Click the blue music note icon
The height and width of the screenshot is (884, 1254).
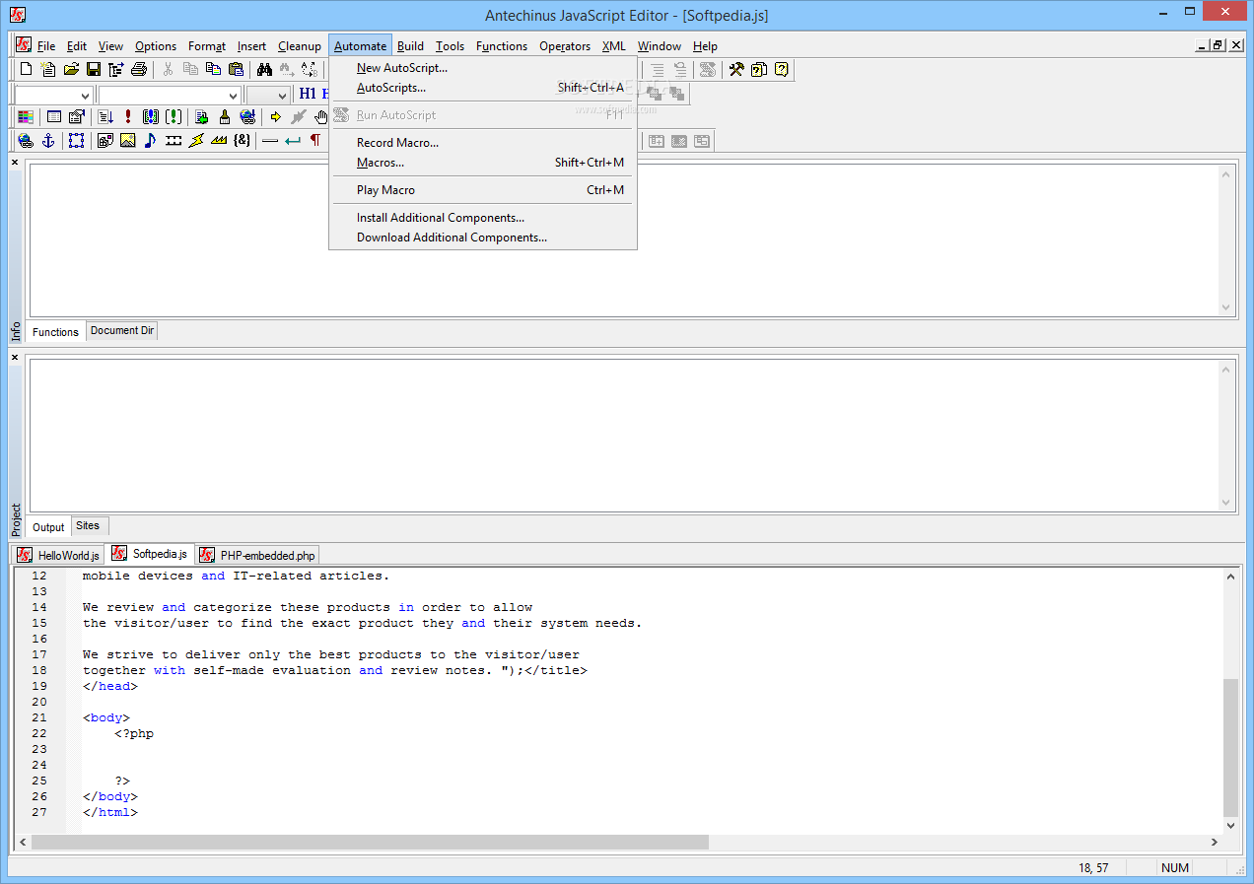150,141
